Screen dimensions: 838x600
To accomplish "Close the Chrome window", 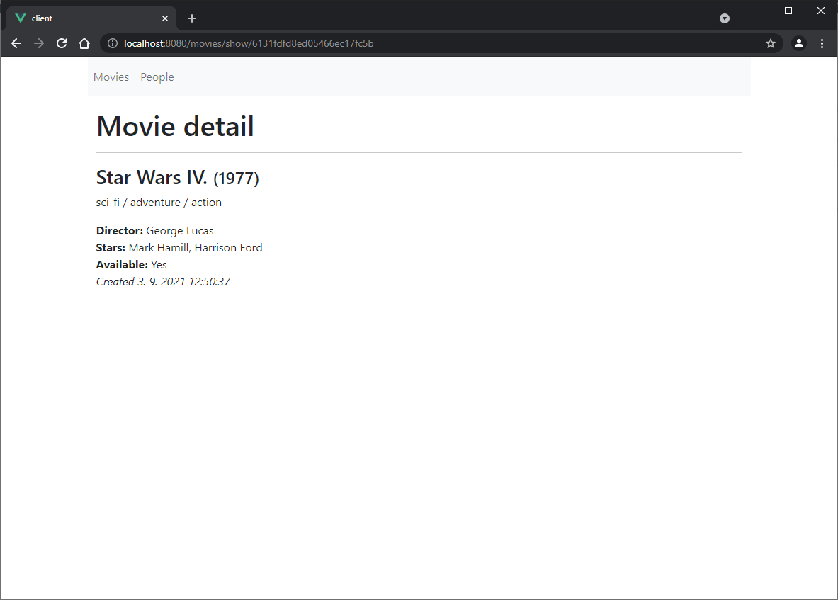I will (x=821, y=11).
